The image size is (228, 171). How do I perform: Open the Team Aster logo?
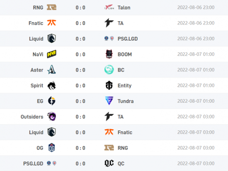pyautogui.click(x=51, y=70)
